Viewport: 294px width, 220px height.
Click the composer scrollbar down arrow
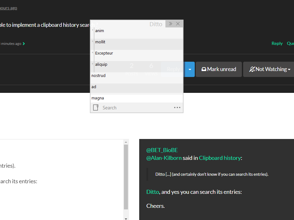click(x=126, y=218)
